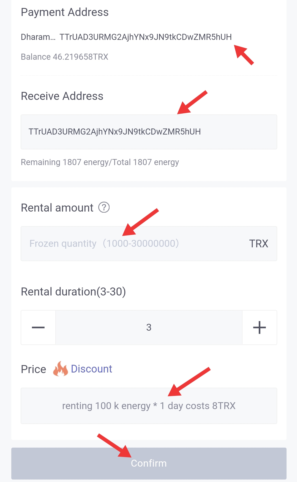
Task: Select the Dharam... wallet name
Action: [38, 37]
